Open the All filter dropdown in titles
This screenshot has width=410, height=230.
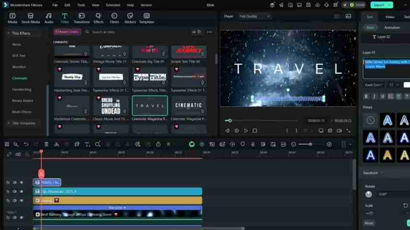(196, 32)
